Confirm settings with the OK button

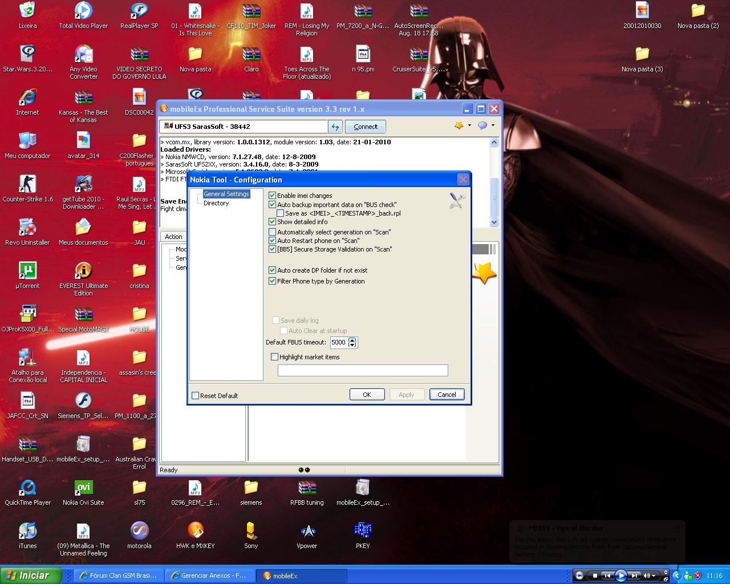pos(367,395)
